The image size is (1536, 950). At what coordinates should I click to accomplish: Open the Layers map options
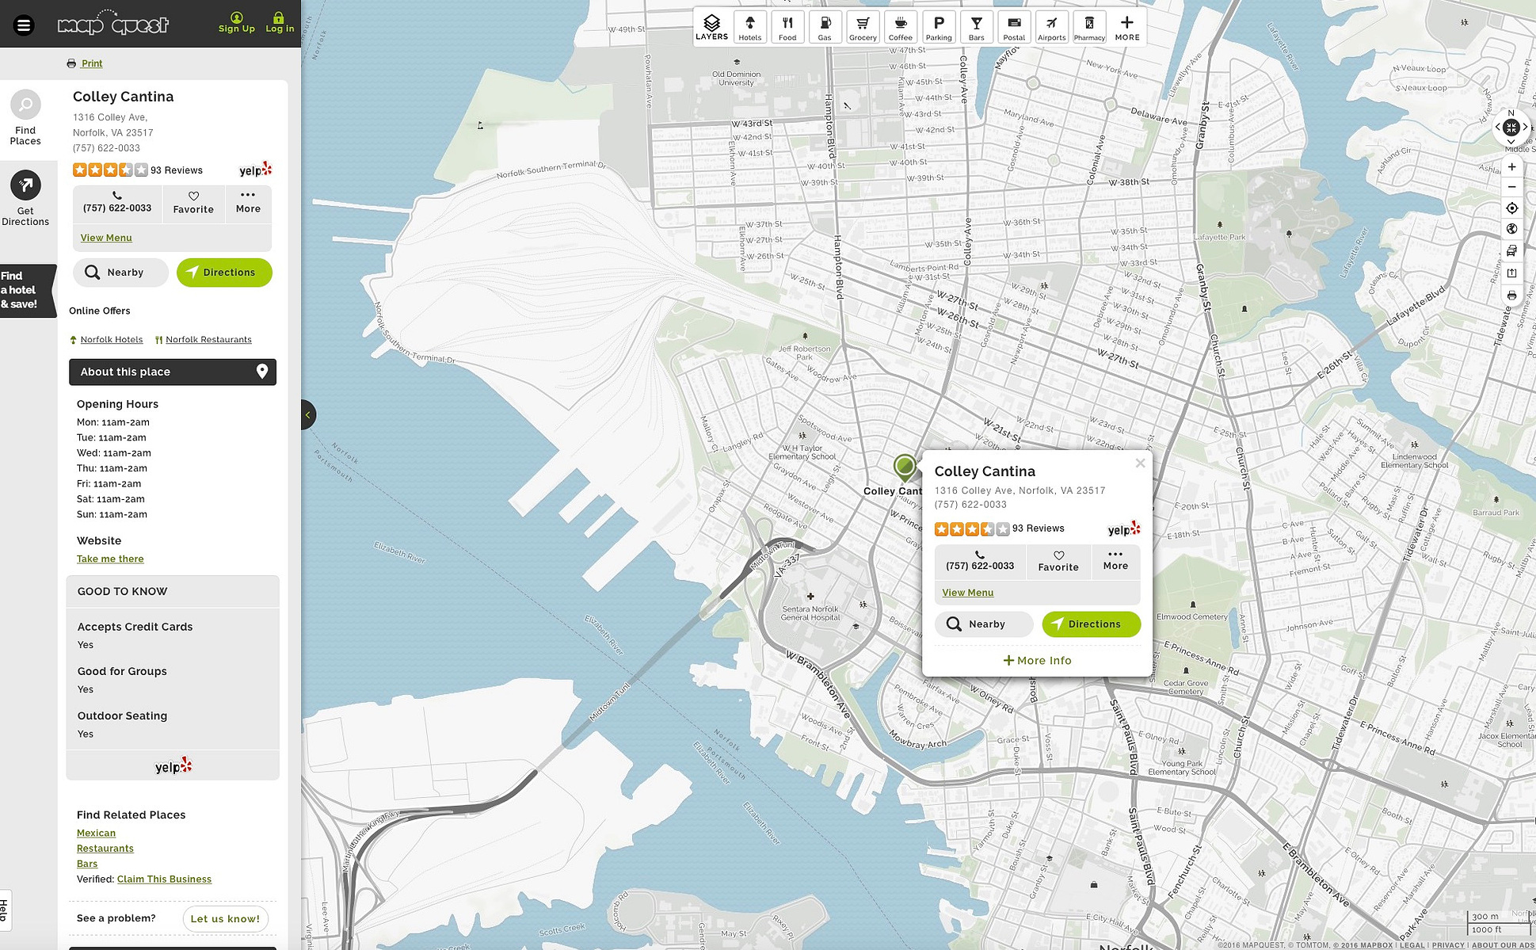(711, 27)
